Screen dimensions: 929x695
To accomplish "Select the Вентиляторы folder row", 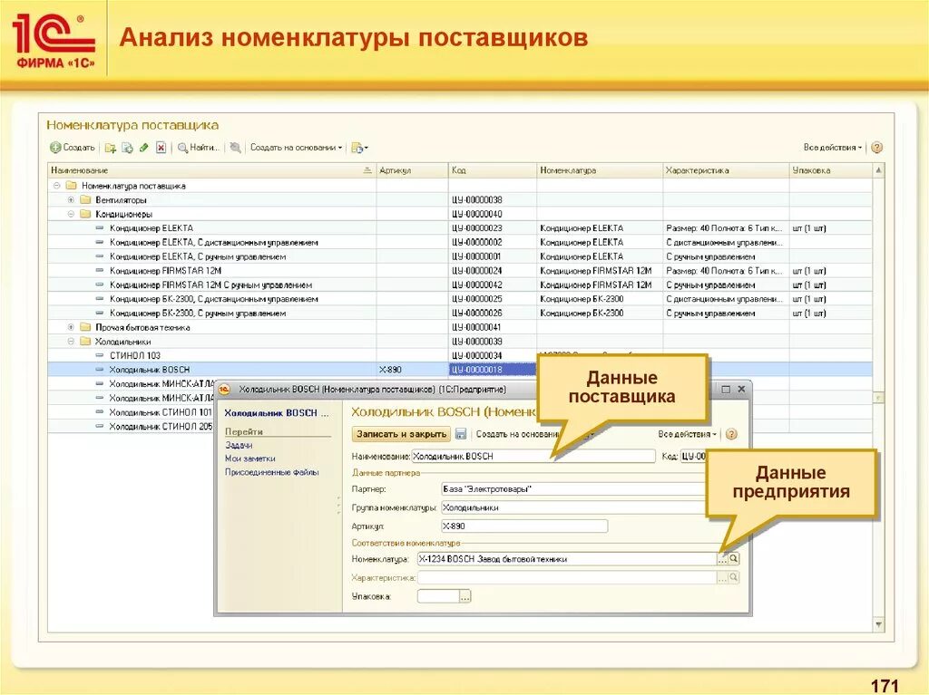I will click(x=460, y=200).
